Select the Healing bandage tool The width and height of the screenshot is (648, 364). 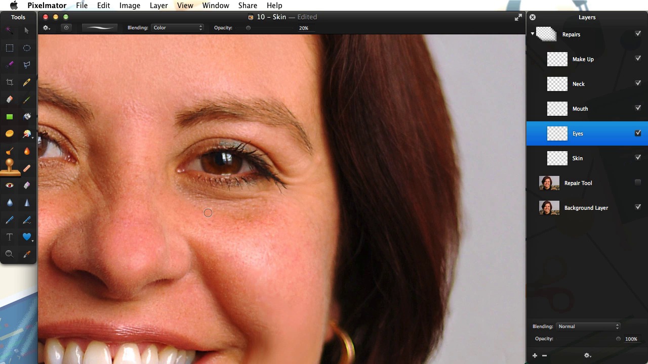tap(26, 168)
